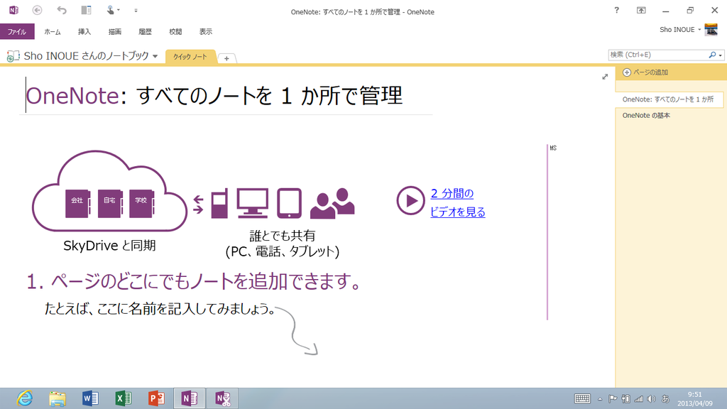Launch Excel from the taskbar
Viewport: 727px width, 409px height.
[x=124, y=398]
